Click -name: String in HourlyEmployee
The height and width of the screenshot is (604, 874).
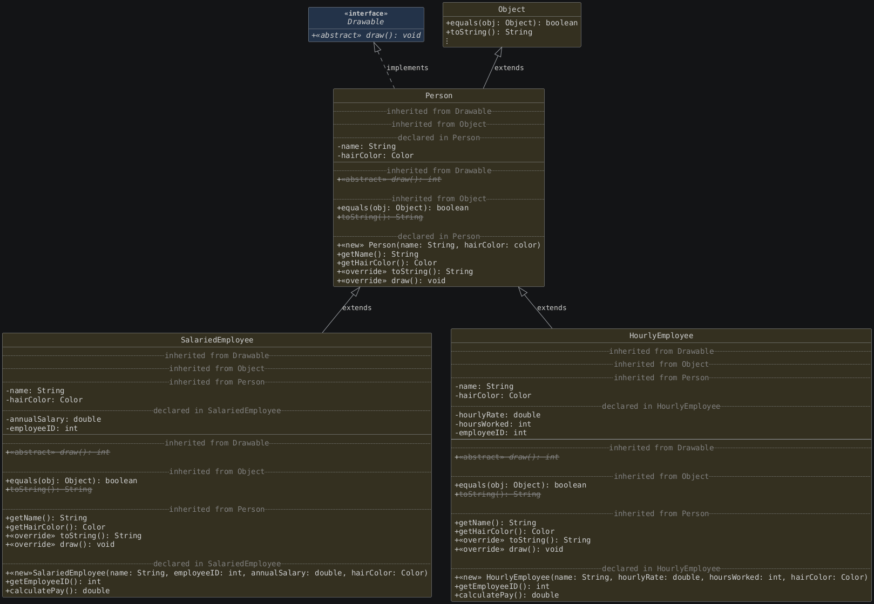coord(484,387)
